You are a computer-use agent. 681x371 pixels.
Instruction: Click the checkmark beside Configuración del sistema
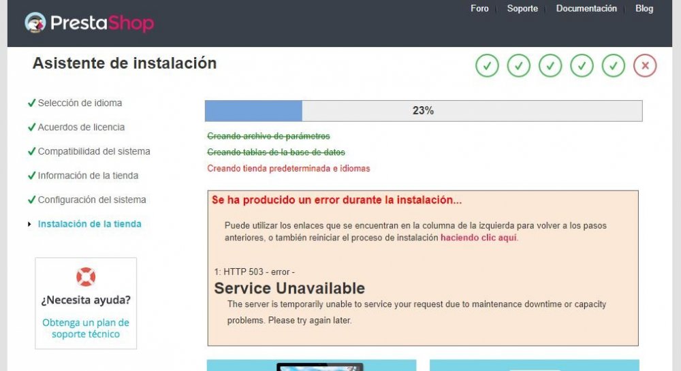point(31,199)
